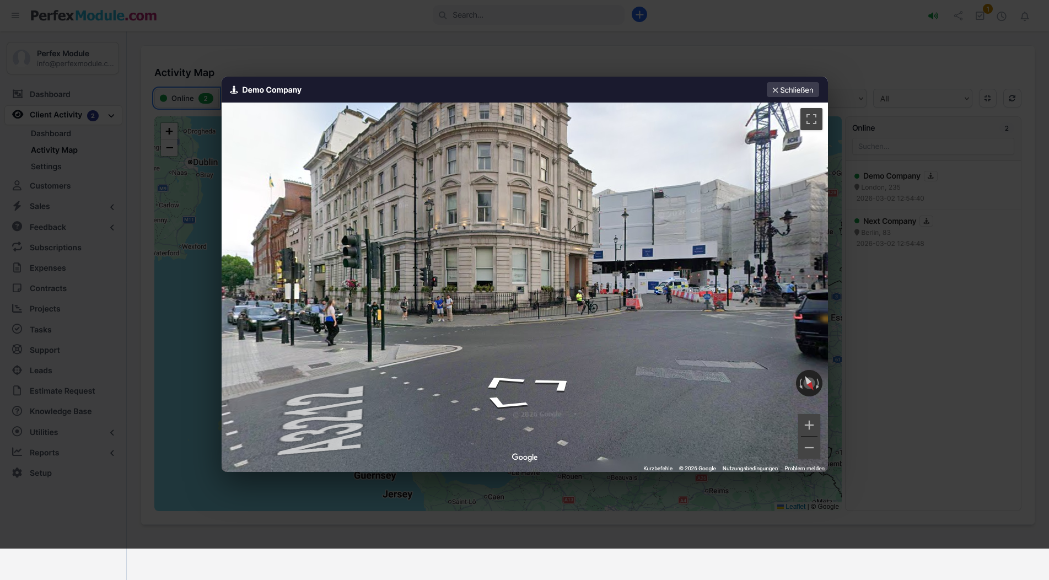Open Customers in the sidebar
Screen dimensions: 1049x580
50,186
